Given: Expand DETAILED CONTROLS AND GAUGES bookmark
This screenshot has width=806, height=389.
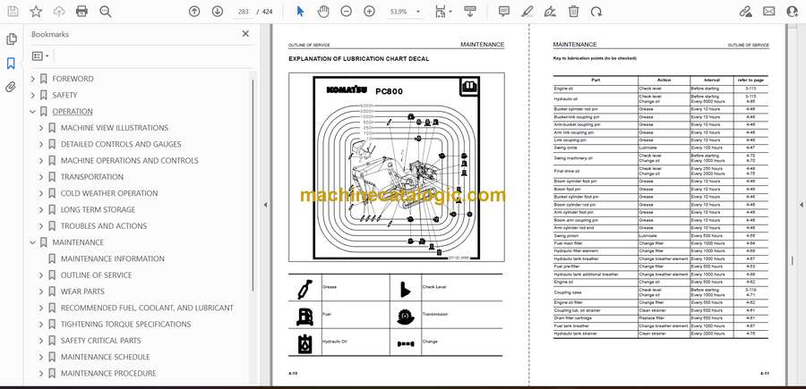Looking at the screenshot, I should 41,144.
